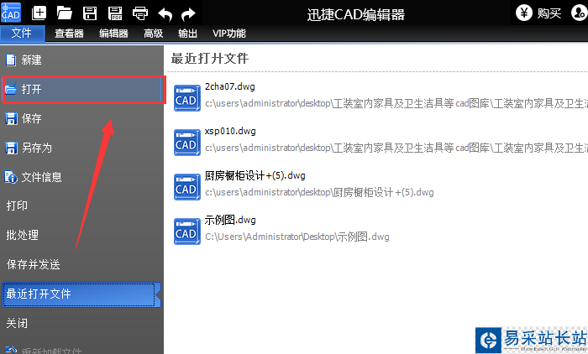Open the 高级 tab
This screenshot has height=354, width=588.
154,34
